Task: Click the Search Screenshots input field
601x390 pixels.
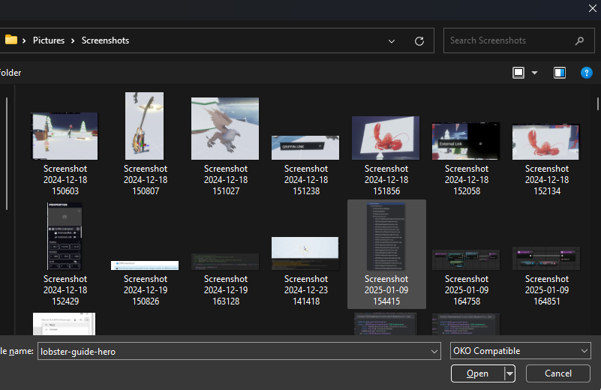Action: [x=509, y=40]
